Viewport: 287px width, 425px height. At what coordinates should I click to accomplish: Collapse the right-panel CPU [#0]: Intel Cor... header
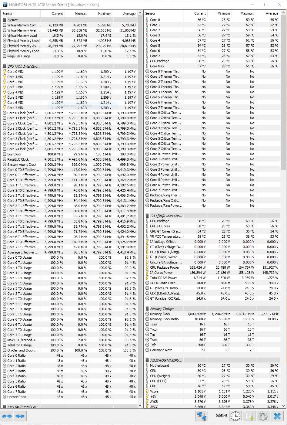(212, 216)
